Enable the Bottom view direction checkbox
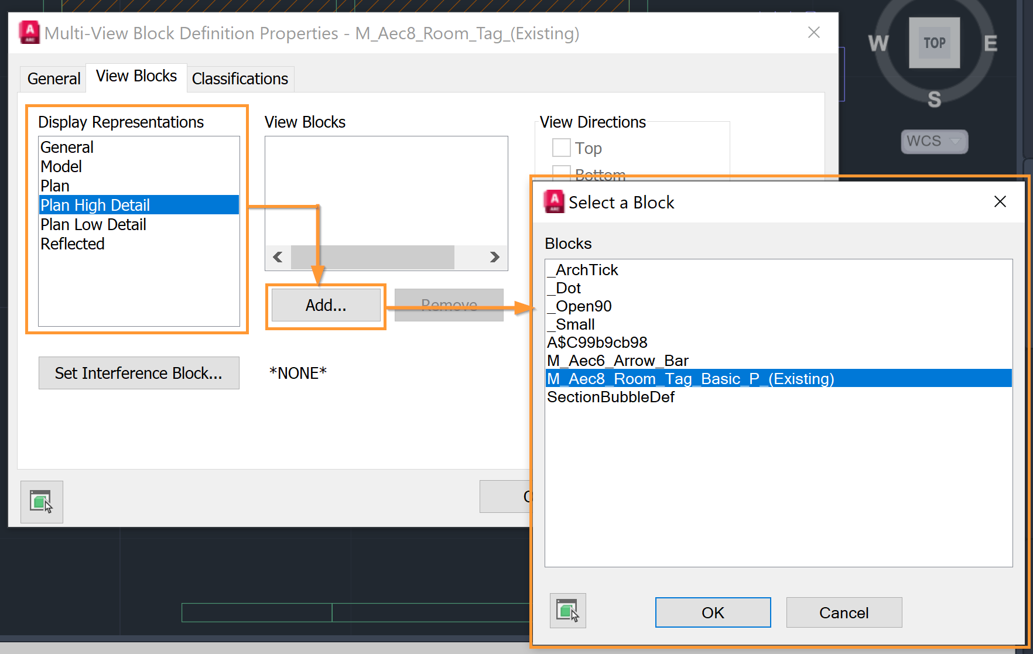 click(x=560, y=173)
